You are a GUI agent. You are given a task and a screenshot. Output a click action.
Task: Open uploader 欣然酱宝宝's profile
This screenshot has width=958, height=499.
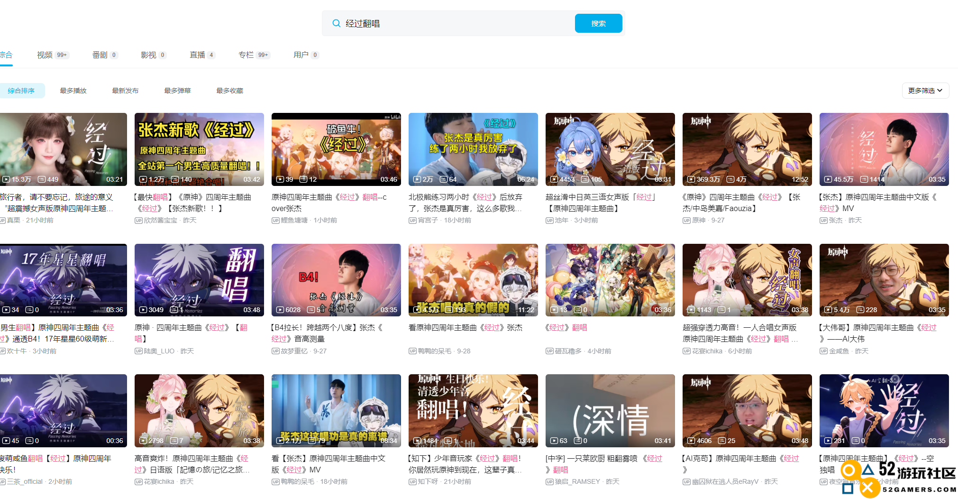pyautogui.click(x=160, y=221)
